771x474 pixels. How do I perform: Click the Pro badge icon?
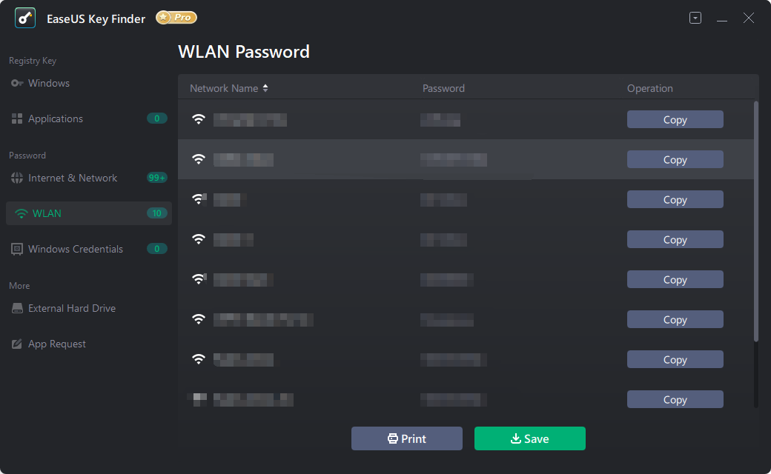(176, 17)
